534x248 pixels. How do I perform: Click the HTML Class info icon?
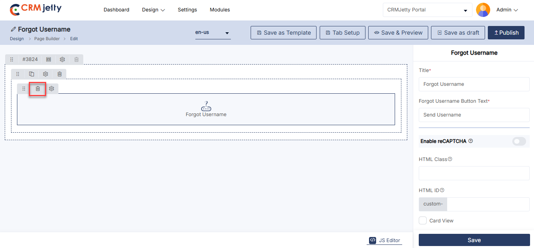click(450, 159)
